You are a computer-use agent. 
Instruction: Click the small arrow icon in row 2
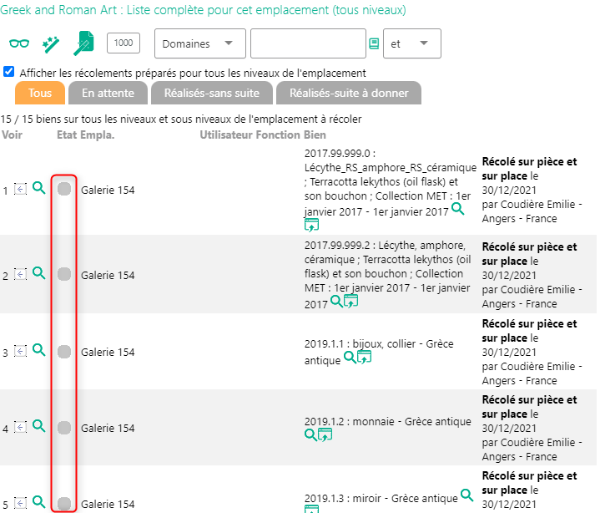(21, 275)
